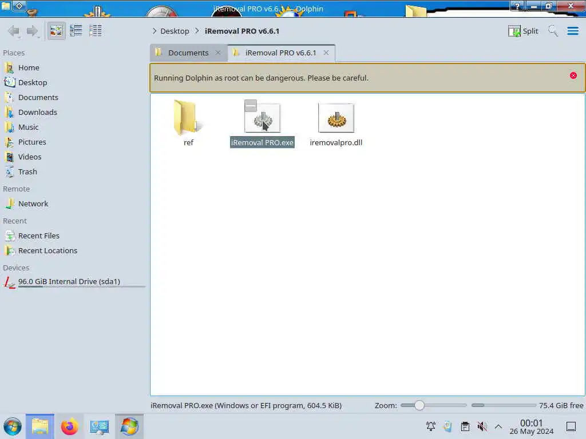Select the iRemoval PRO v6.6.1 tab
The height and width of the screenshot is (439, 586).
pyautogui.click(x=280, y=53)
